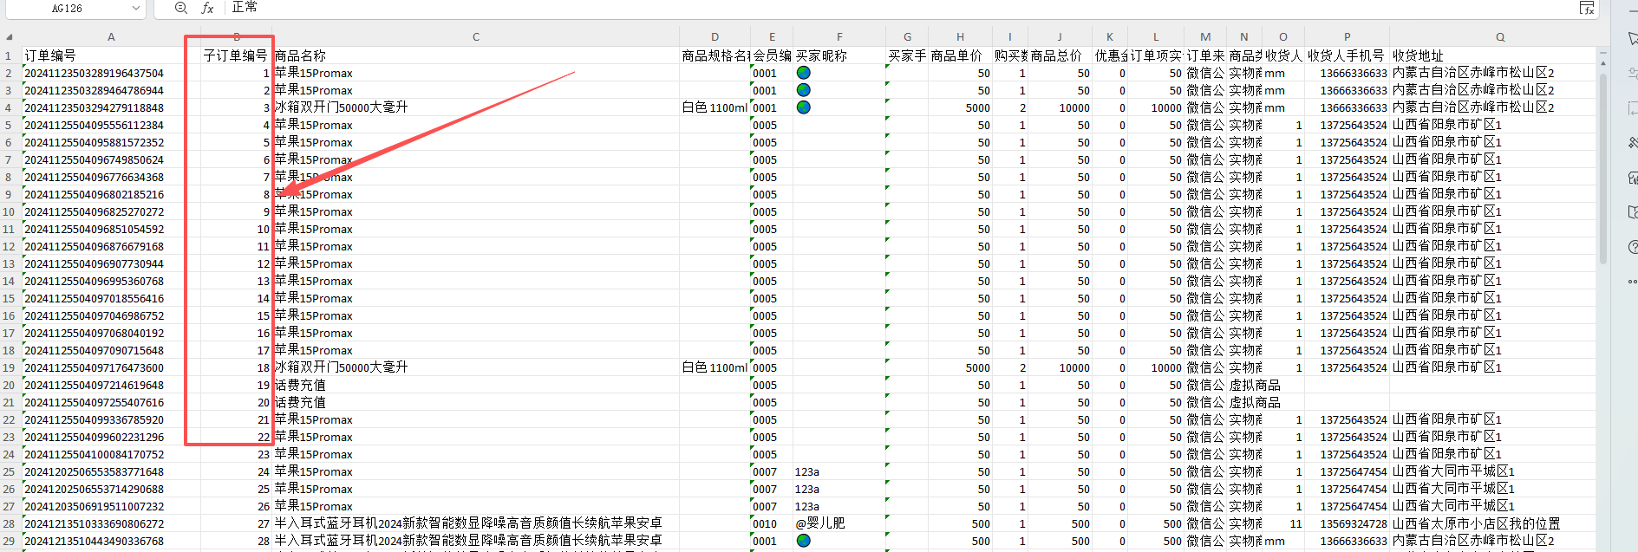Click the selection pane cursor sidebar icon
Screen dimensions: 1638x552
tap(1633, 38)
